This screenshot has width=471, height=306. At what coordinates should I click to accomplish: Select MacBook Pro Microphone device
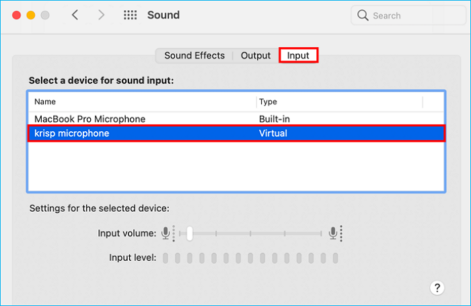click(89, 119)
